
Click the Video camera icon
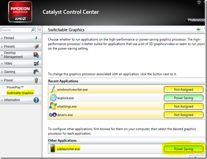tap(36, 63)
